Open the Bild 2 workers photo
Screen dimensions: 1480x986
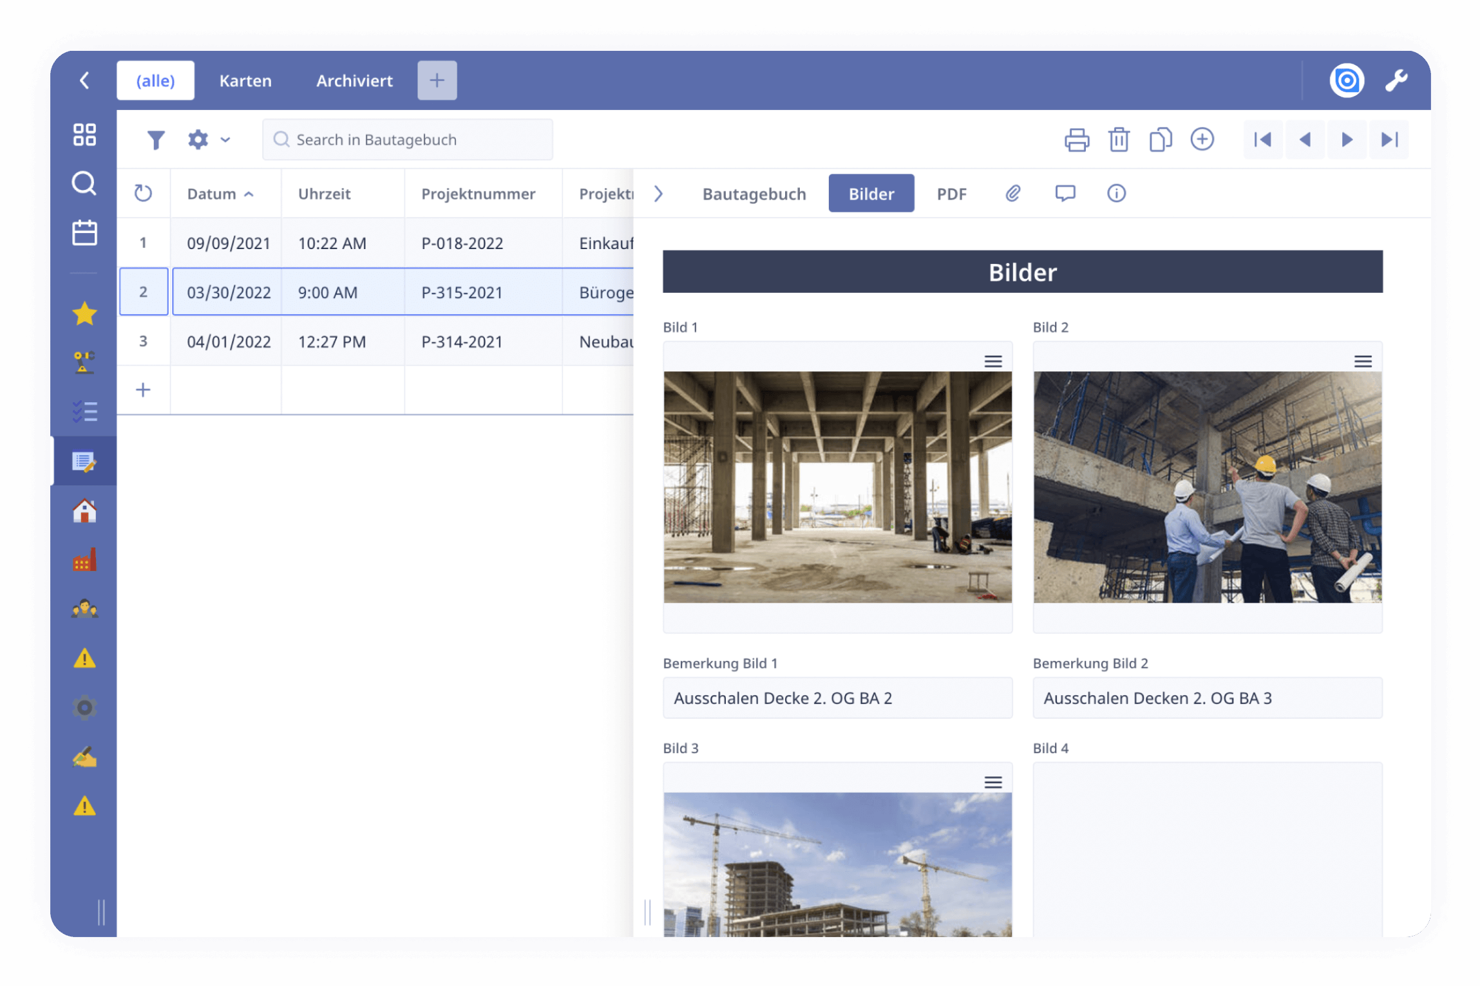[1207, 487]
